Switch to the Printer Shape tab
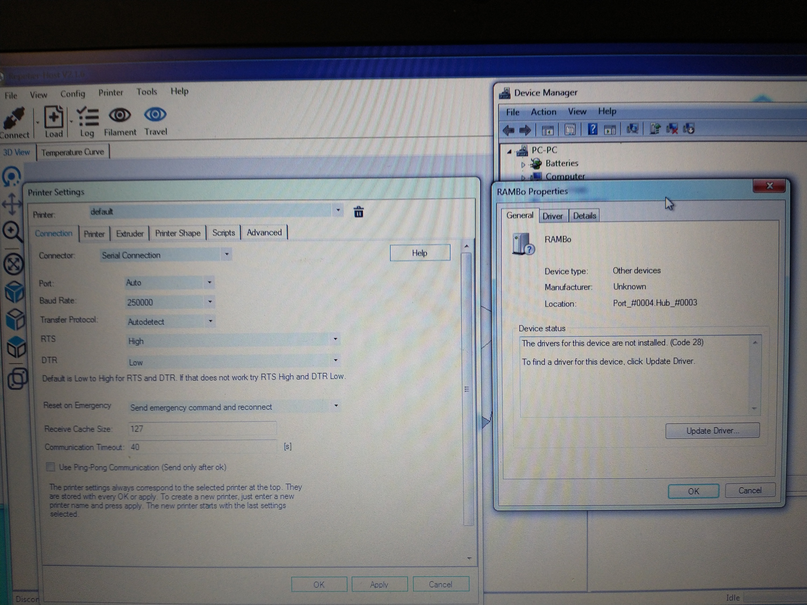The width and height of the screenshot is (807, 605). [178, 233]
